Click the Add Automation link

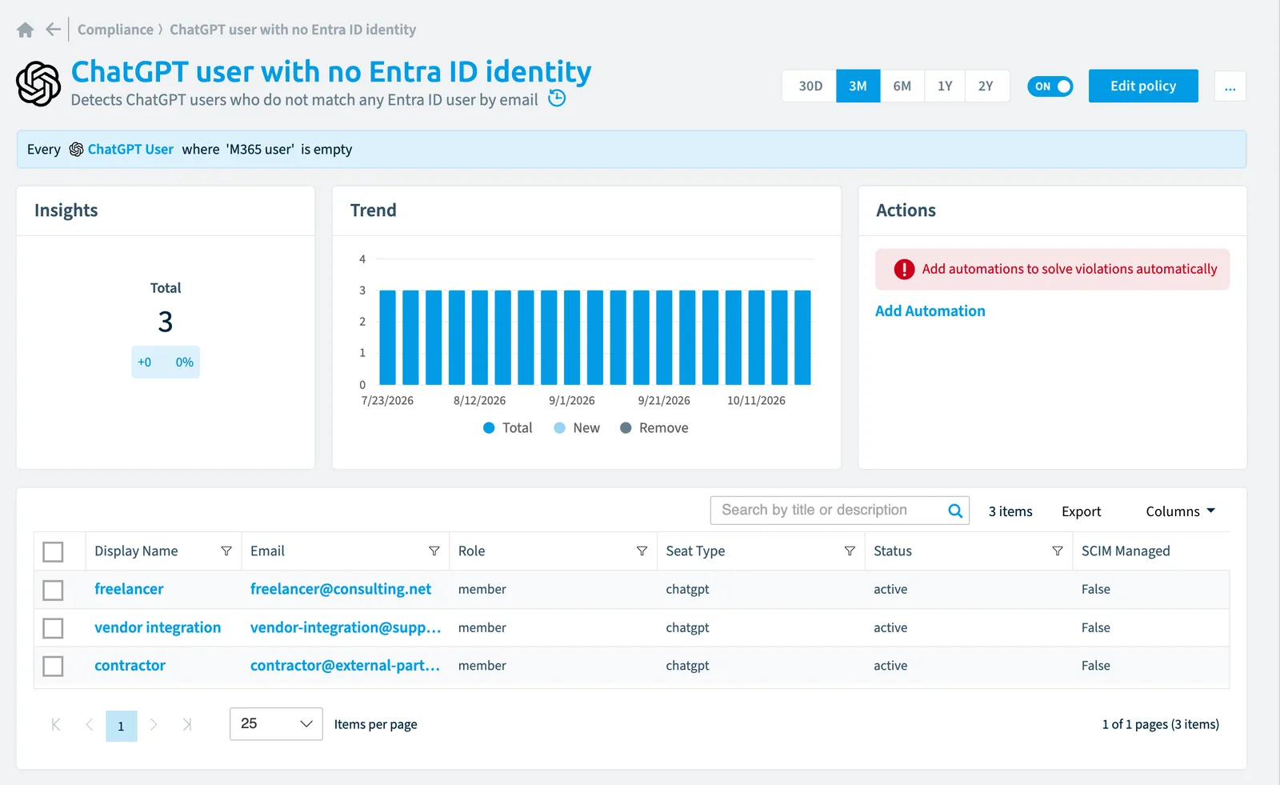930,311
